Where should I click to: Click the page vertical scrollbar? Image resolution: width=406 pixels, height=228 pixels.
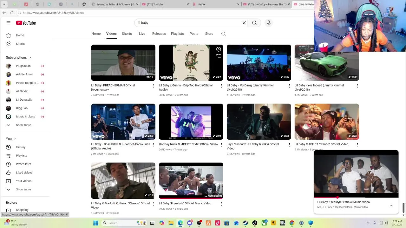point(403,208)
